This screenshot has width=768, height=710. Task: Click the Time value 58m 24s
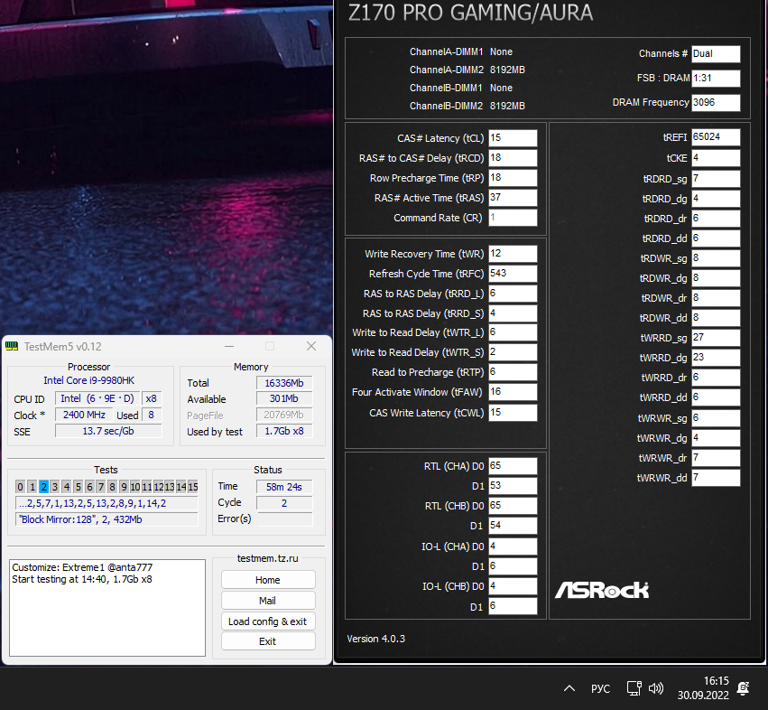[284, 487]
